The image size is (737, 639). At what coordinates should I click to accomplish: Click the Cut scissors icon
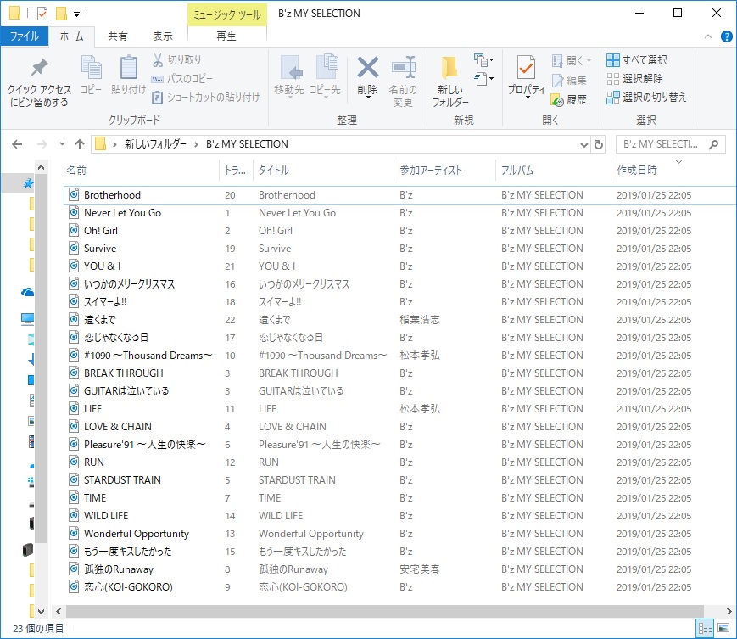coord(158,59)
